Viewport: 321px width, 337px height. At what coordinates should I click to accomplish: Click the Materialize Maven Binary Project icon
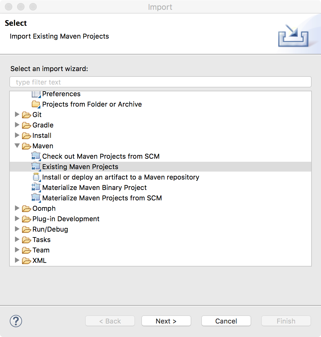(x=36, y=187)
